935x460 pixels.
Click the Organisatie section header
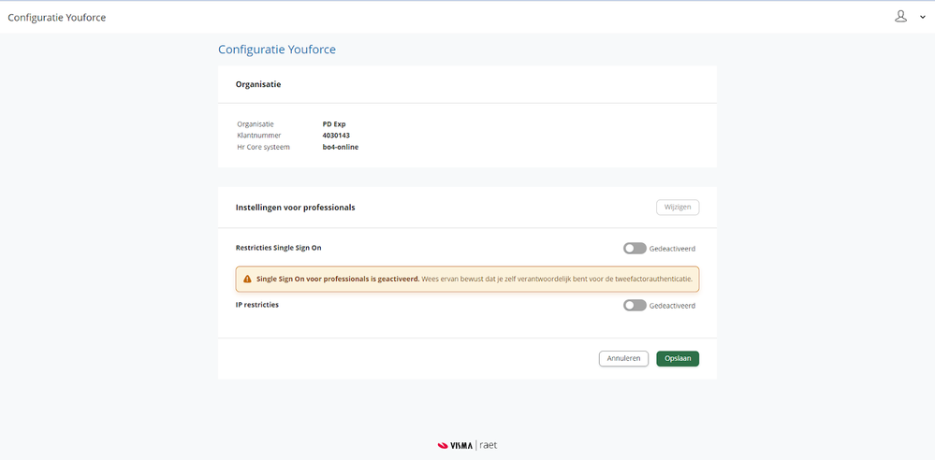(258, 84)
